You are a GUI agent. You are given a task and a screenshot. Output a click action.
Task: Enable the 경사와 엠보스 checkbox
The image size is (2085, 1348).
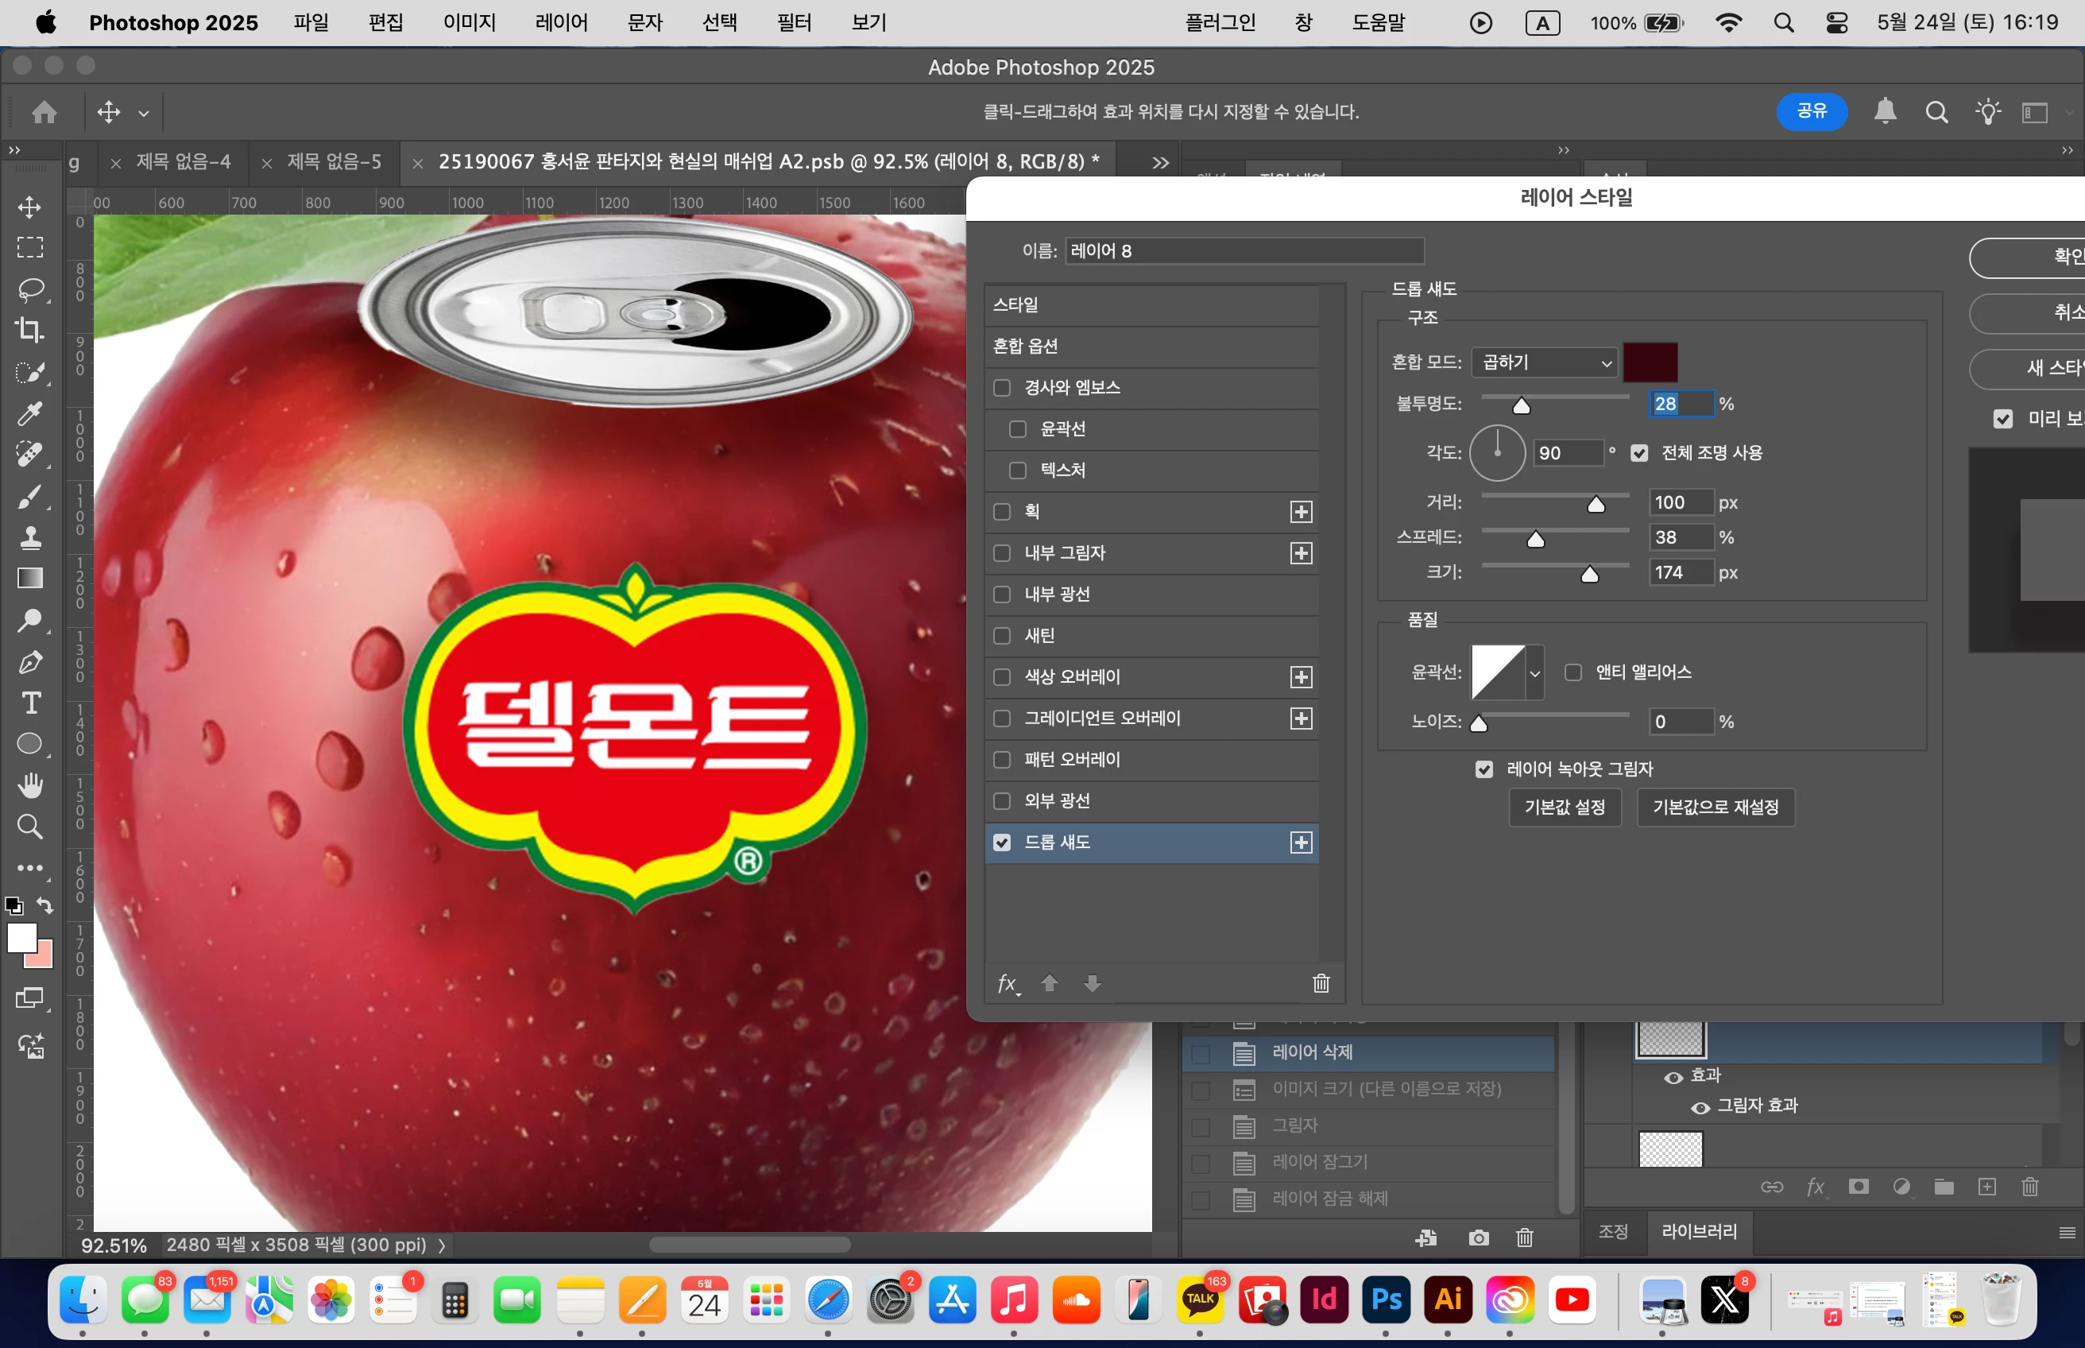point(1002,388)
